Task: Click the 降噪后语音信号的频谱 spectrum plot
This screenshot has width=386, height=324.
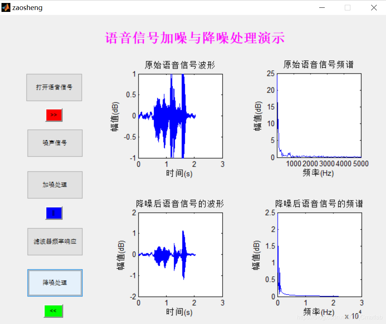Action: pos(318,255)
